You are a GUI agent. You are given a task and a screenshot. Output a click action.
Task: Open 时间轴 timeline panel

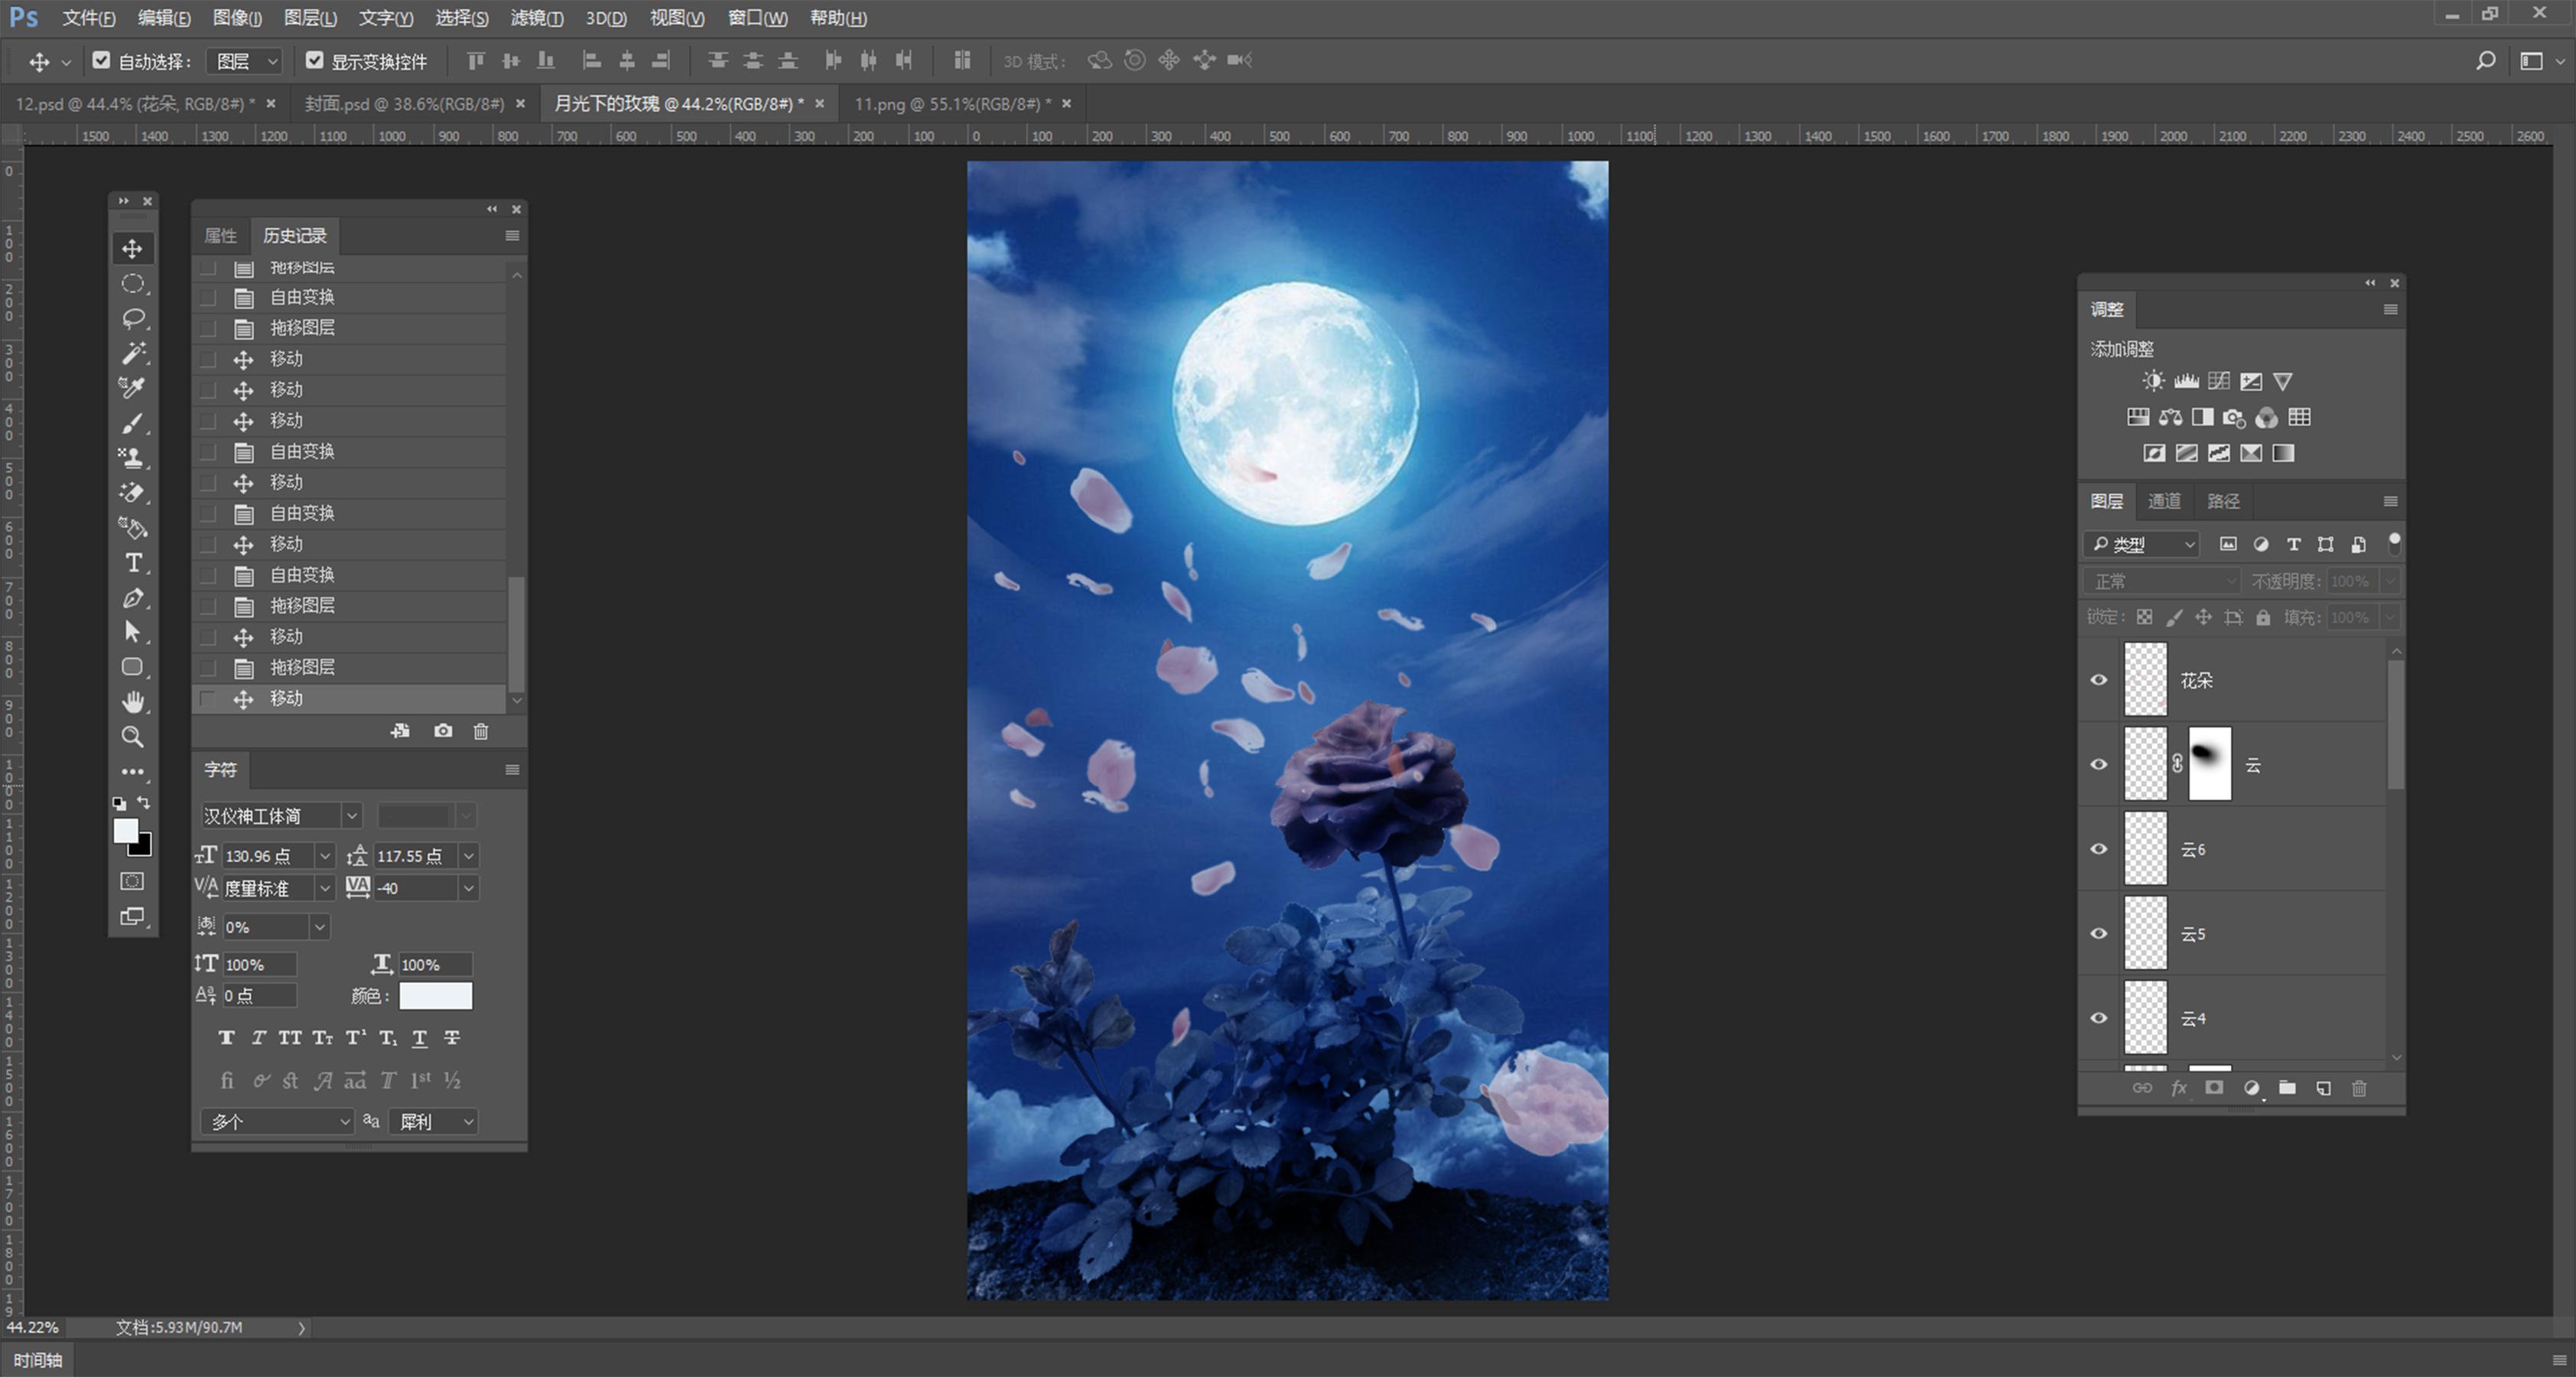(38, 1360)
